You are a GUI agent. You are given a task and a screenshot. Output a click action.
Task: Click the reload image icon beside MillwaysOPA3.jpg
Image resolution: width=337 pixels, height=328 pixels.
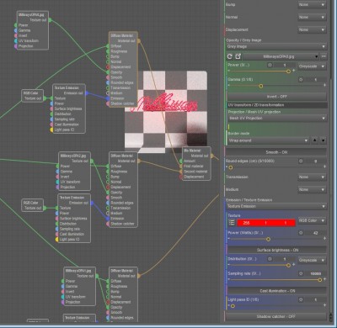(x=229, y=56)
